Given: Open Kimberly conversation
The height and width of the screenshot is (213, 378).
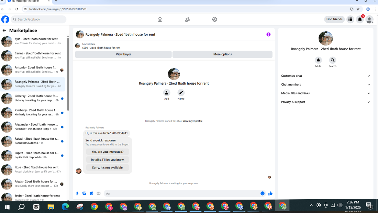Looking at the screenshot, I should click(33, 113).
